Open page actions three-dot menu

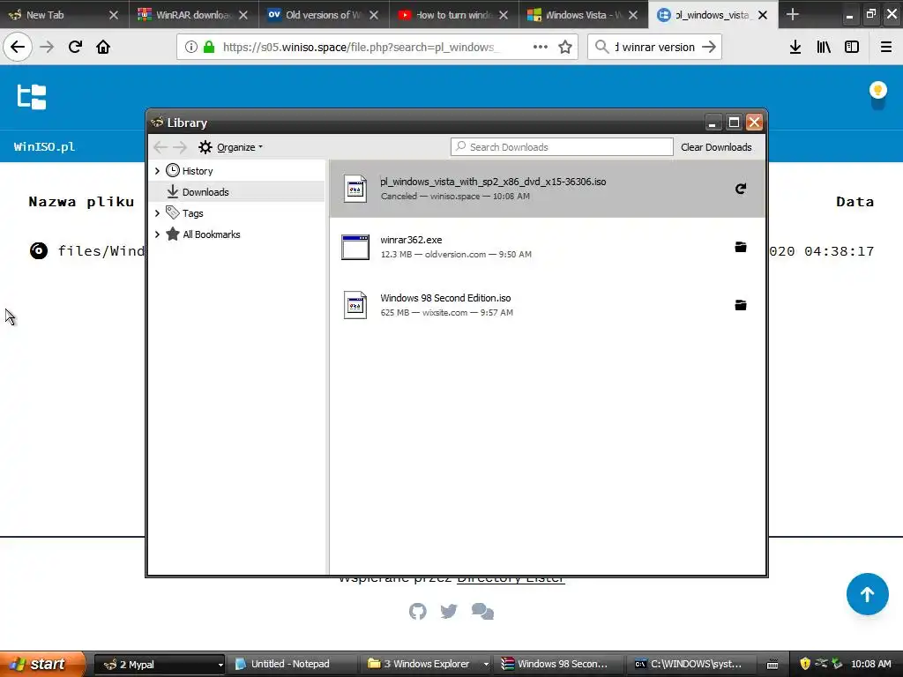pos(541,47)
